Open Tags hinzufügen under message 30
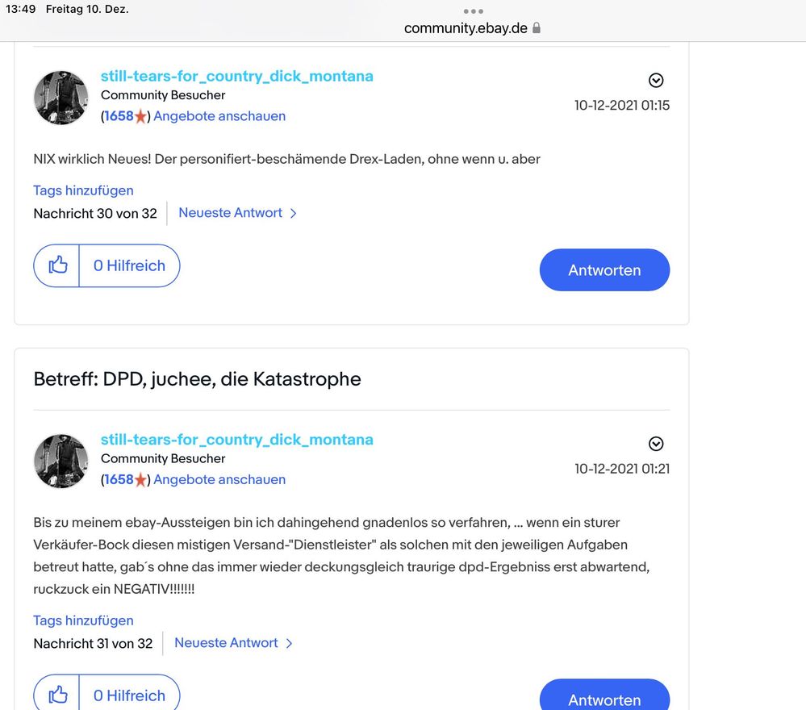The width and height of the screenshot is (806, 710). (x=83, y=190)
